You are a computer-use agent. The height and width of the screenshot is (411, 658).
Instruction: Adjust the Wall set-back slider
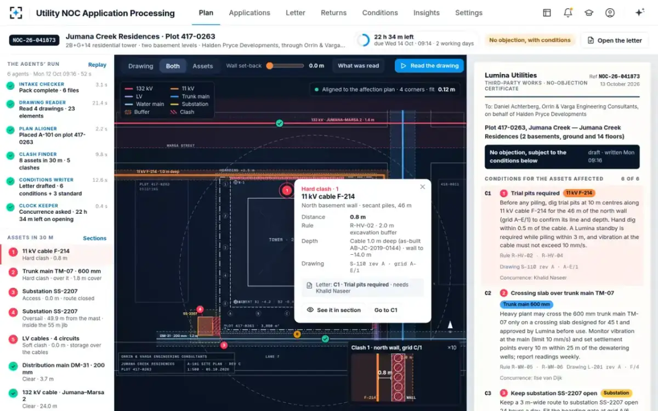coord(285,66)
